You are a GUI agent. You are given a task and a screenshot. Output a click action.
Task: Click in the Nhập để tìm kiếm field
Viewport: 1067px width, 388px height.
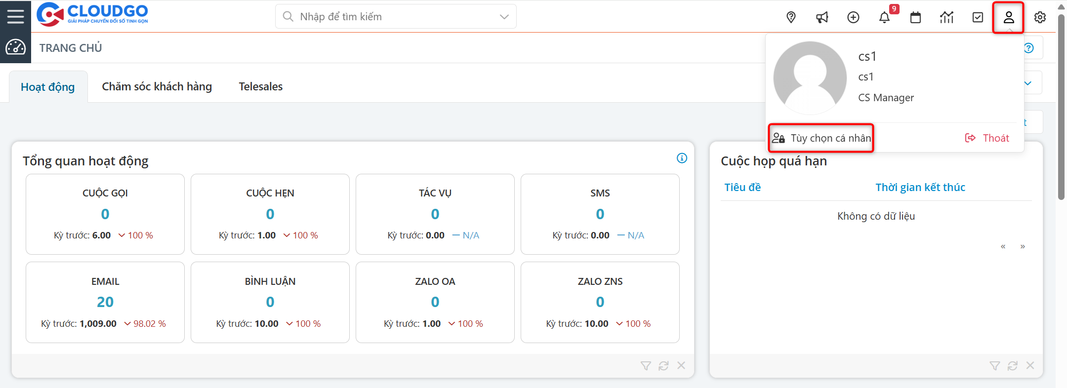pos(390,17)
